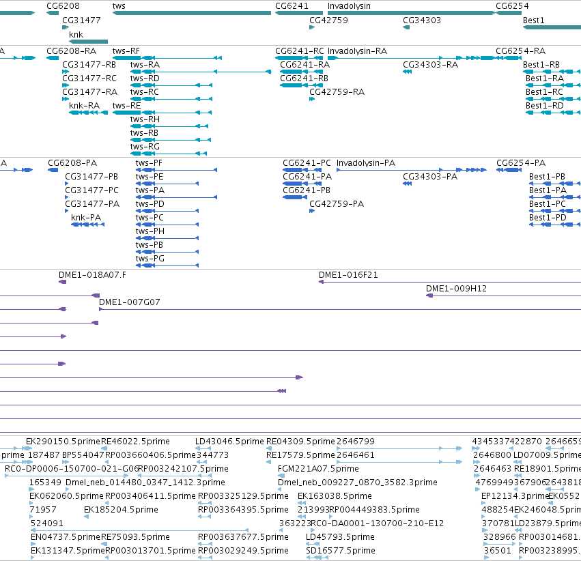Screen dimensions: 581x561
Task: Select protein CG6254-PA
Action: point(509,170)
